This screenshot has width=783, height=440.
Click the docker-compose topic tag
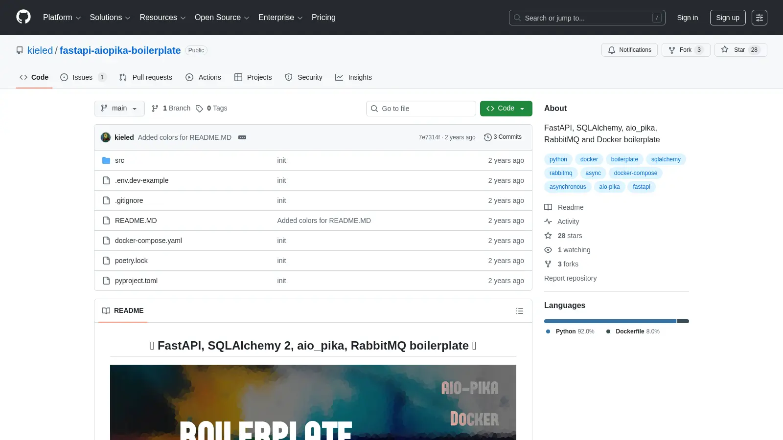click(636, 173)
